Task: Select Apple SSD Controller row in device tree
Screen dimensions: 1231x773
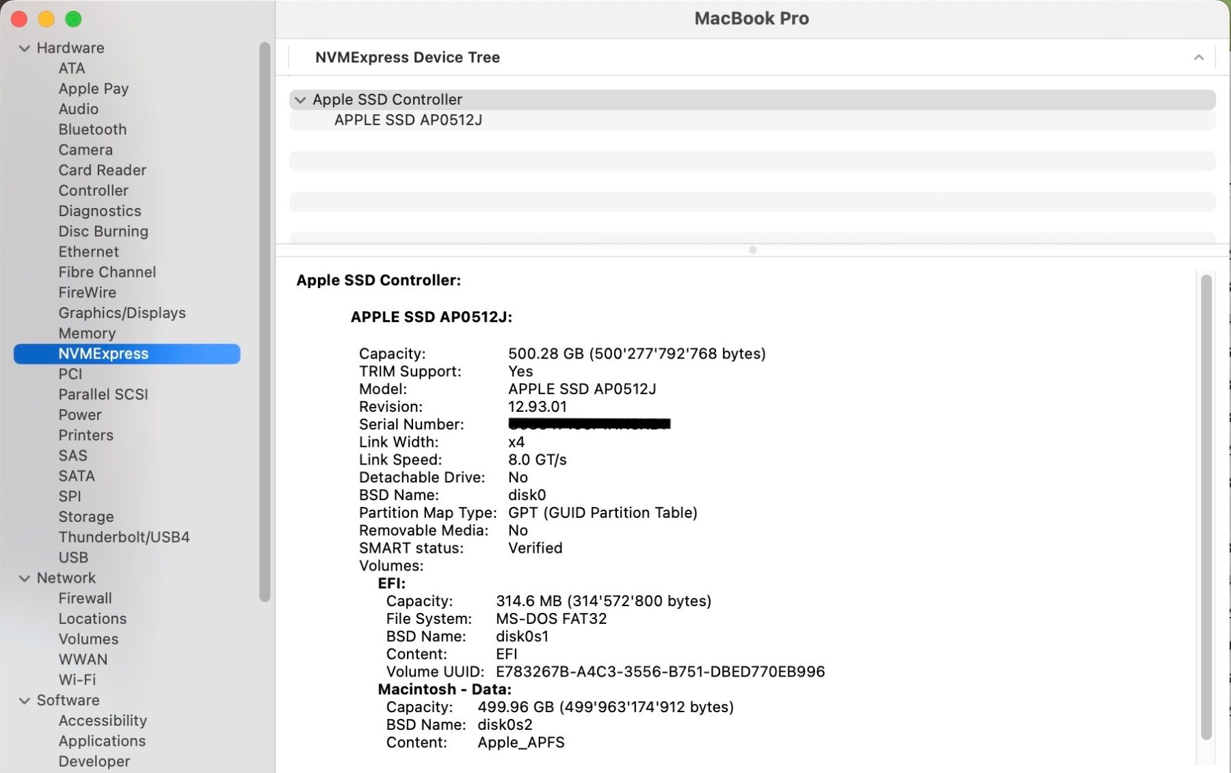Action: 752,100
